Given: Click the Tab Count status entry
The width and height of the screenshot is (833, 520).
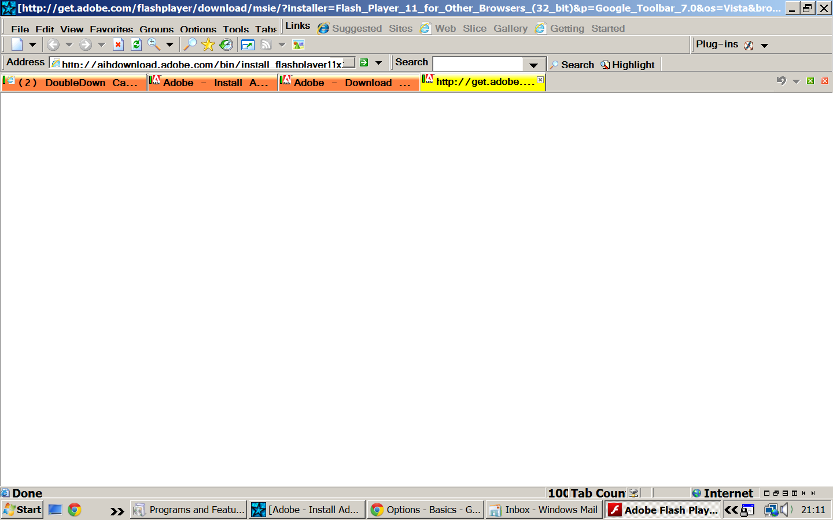Looking at the screenshot, I should pos(598,493).
